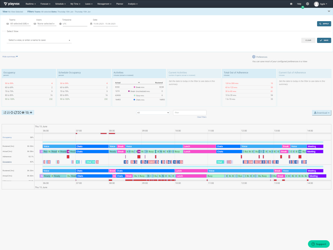Click the Playvox logo

tap(12, 4)
